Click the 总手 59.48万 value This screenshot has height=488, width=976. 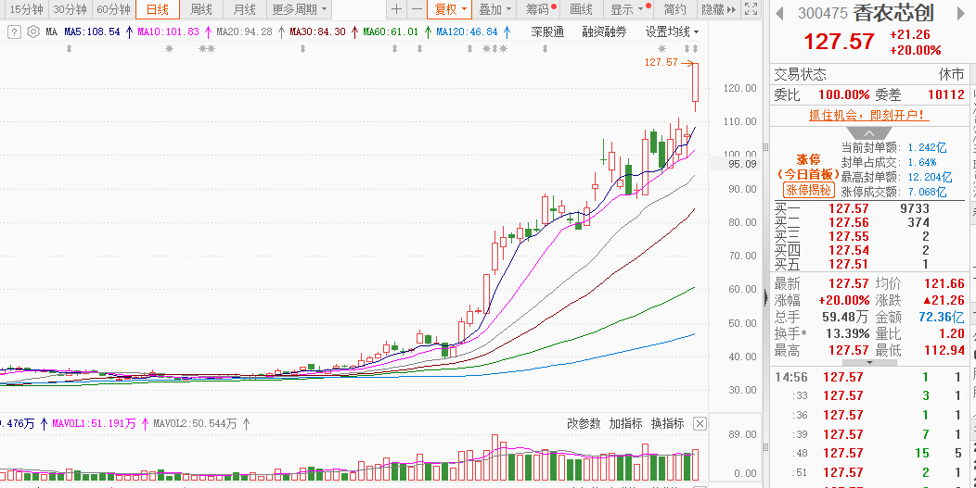[x=846, y=317]
